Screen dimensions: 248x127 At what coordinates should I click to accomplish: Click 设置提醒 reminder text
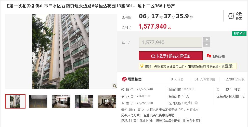coord(239,16)
